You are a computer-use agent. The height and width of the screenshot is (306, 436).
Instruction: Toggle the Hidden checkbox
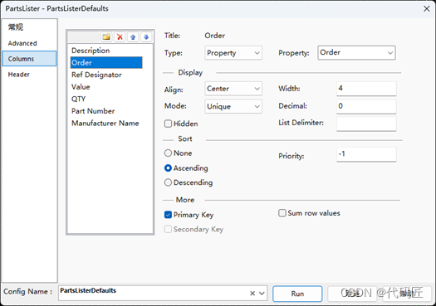(x=168, y=124)
